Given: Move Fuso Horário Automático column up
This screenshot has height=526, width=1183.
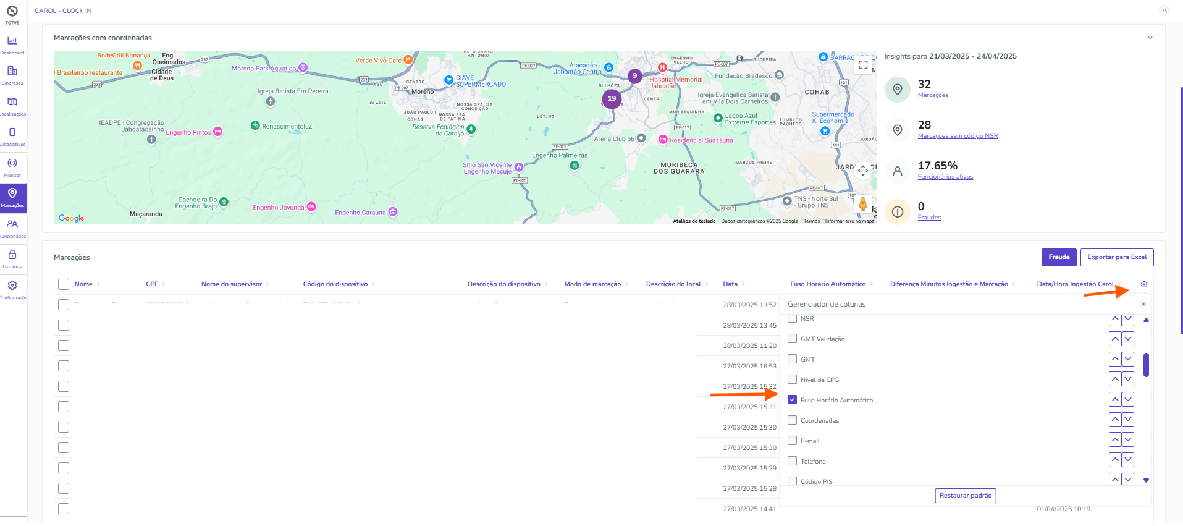Looking at the screenshot, I should 1115,400.
